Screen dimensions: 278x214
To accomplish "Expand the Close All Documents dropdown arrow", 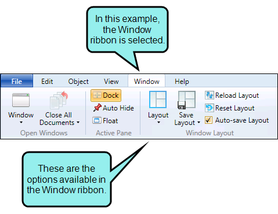I will click(x=78, y=123).
